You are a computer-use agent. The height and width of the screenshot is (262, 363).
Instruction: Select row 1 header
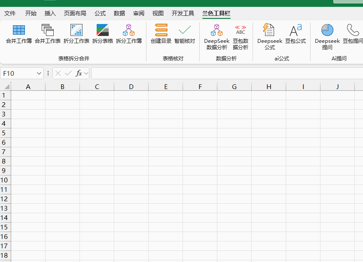point(5,95)
